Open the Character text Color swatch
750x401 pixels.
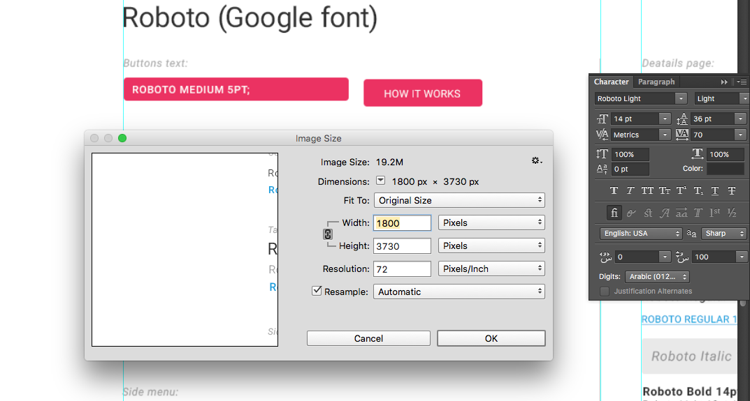[x=725, y=169]
